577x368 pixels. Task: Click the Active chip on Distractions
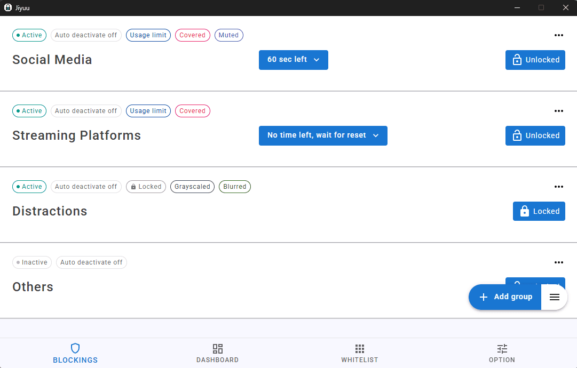pos(29,187)
